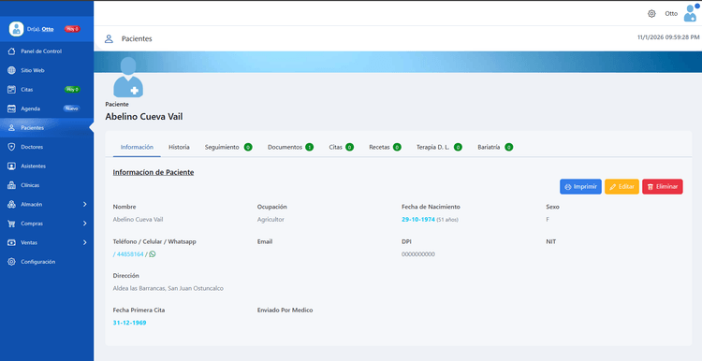Screen dimensions: 702x361
Task: Click the WhatsApp icon beside phone number
Action: coord(153,254)
